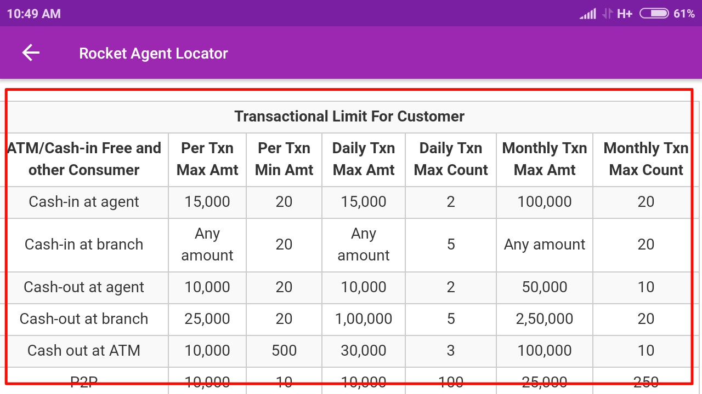Tap the data transfer arrows icon
The image size is (702, 394).
[x=607, y=14]
